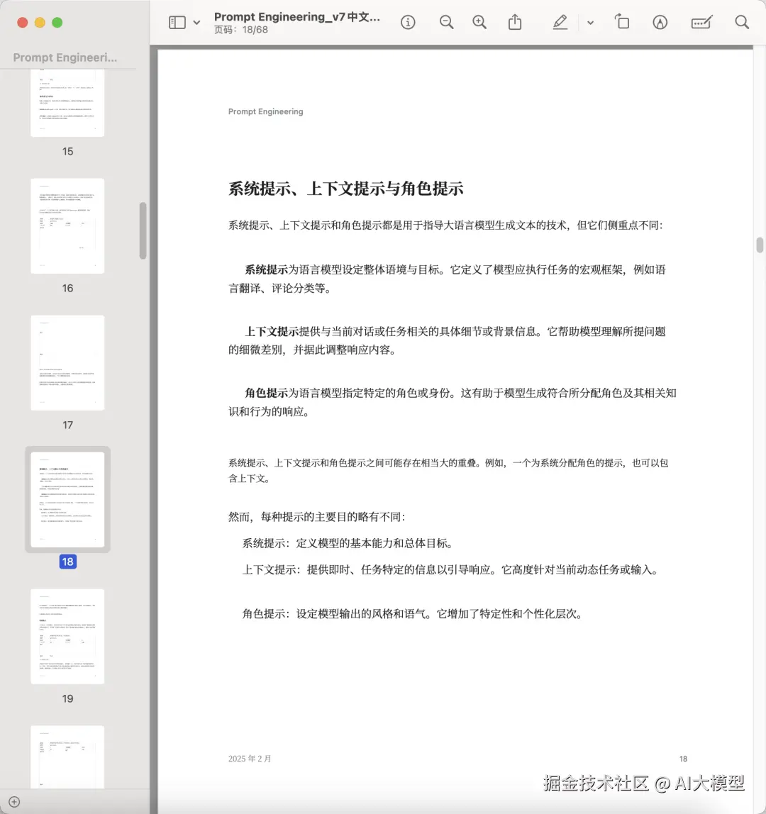Open the Share menu
The width and height of the screenshot is (766, 814).
pyautogui.click(x=515, y=22)
